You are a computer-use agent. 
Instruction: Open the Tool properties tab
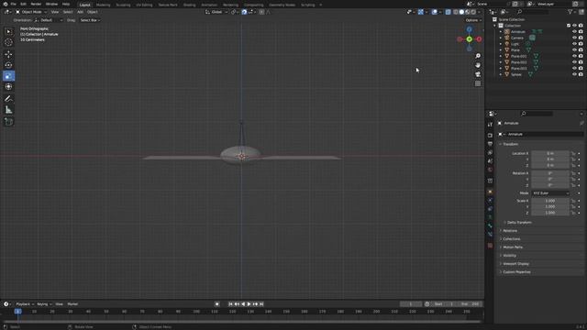490,125
